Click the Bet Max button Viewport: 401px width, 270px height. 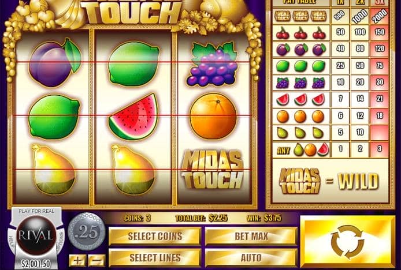(251, 237)
